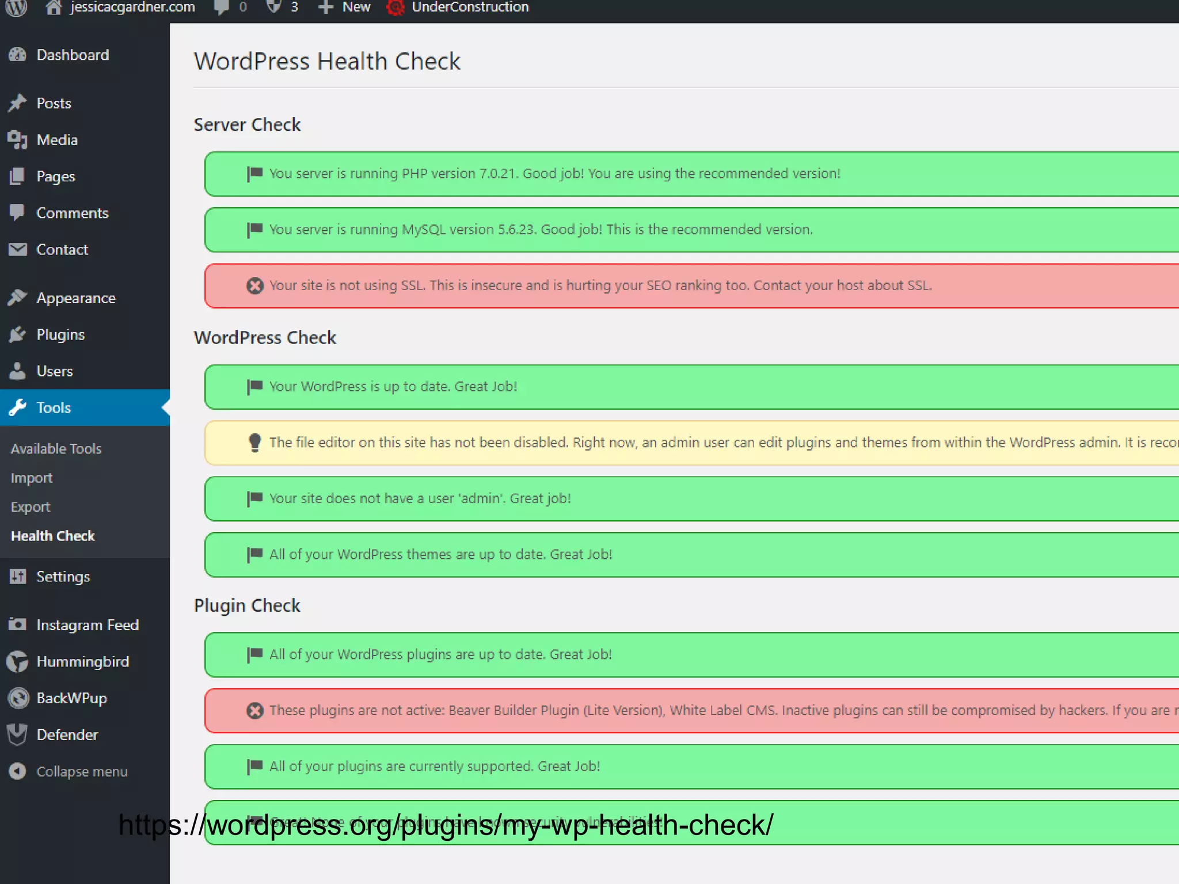
Task: Open the BackWPup menu
Action: click(72, 698)
